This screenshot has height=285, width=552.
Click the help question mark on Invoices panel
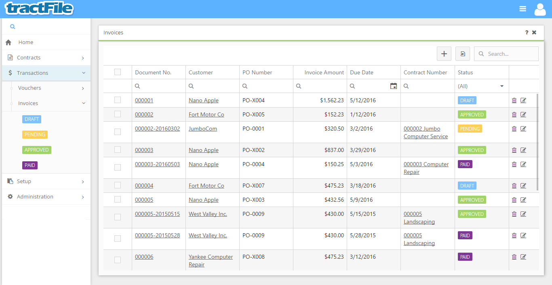526,32
